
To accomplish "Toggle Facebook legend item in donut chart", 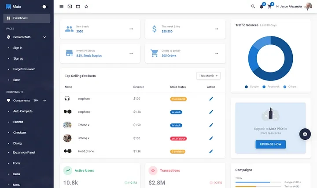I will (x=271, y=87).
